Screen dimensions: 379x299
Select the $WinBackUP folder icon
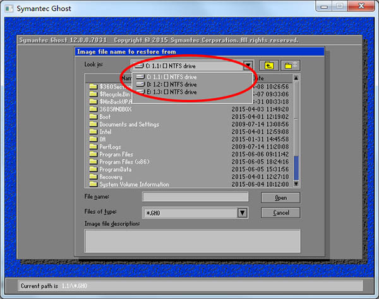pos(93,102)
